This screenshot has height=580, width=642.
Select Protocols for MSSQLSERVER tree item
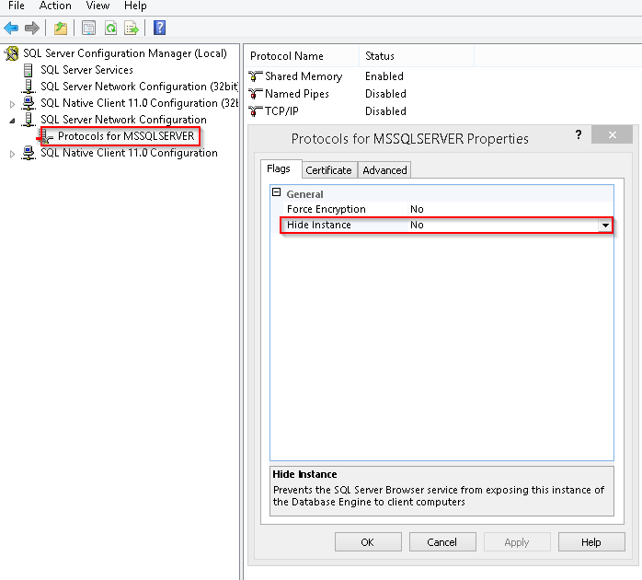tap(126, 136)
